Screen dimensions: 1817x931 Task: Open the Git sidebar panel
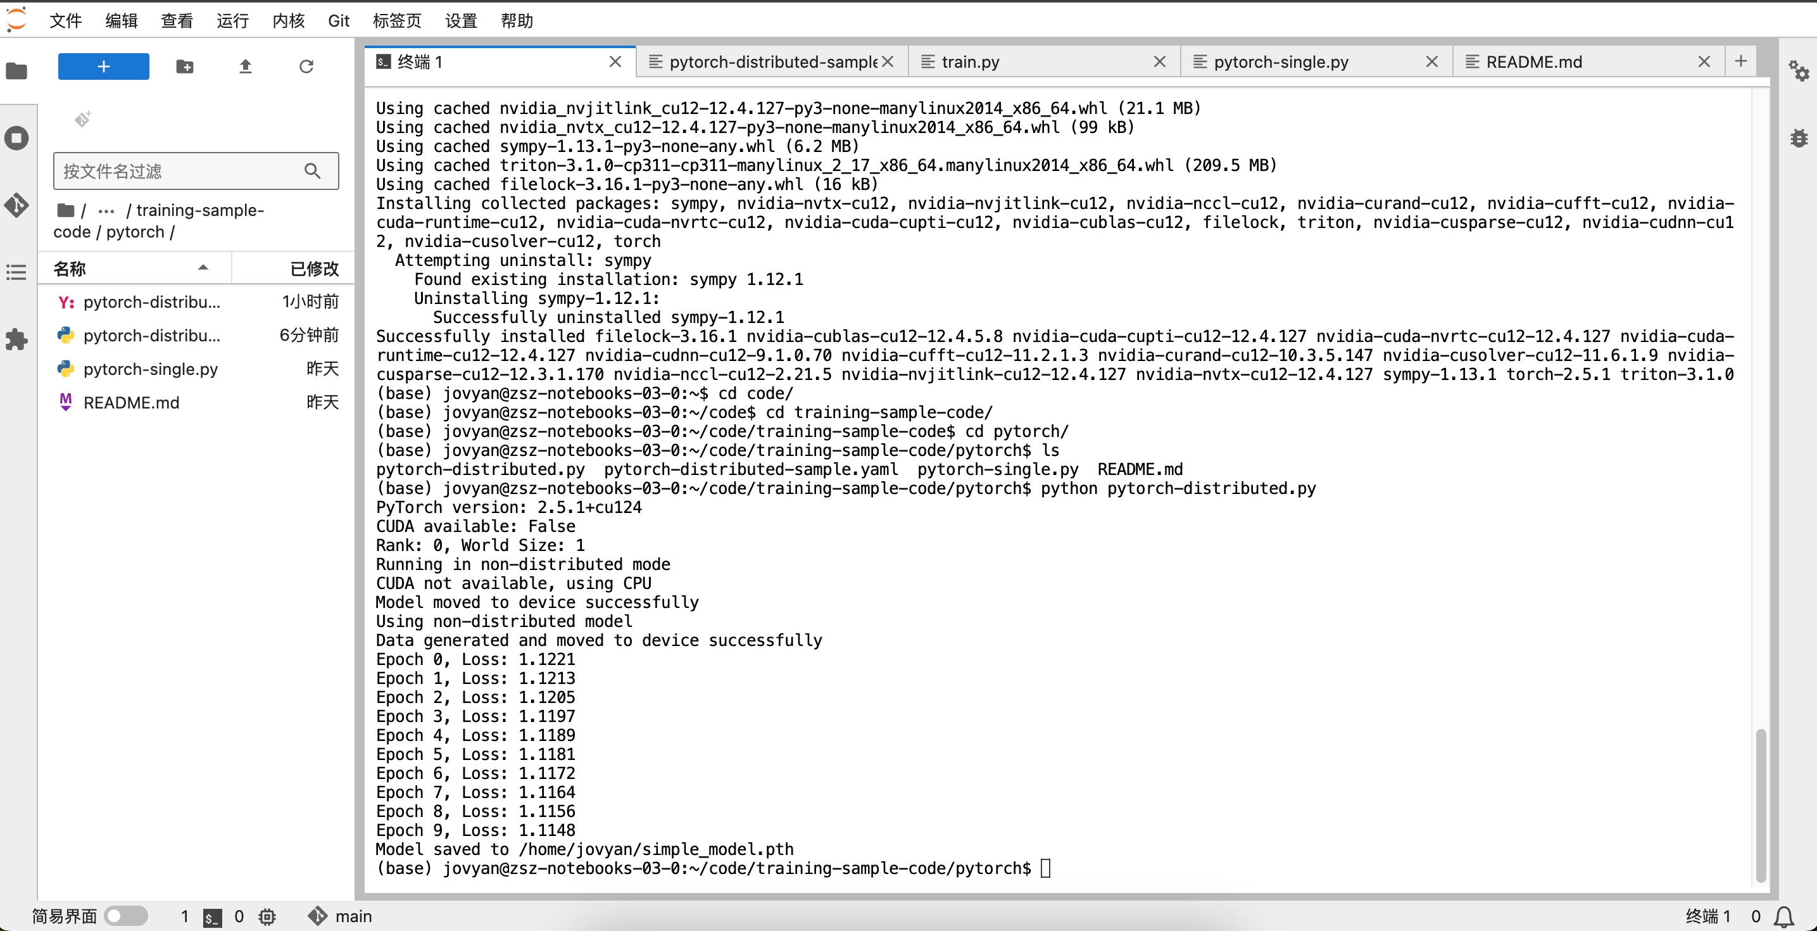(x=16, y=205)
